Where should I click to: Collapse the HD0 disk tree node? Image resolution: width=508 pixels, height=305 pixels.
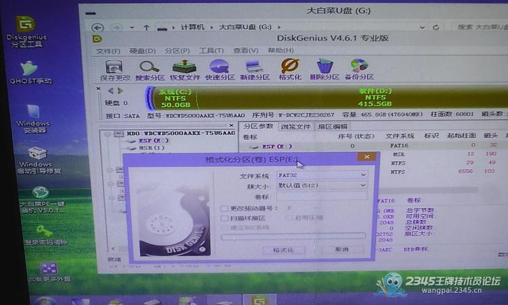pos(108,134)
